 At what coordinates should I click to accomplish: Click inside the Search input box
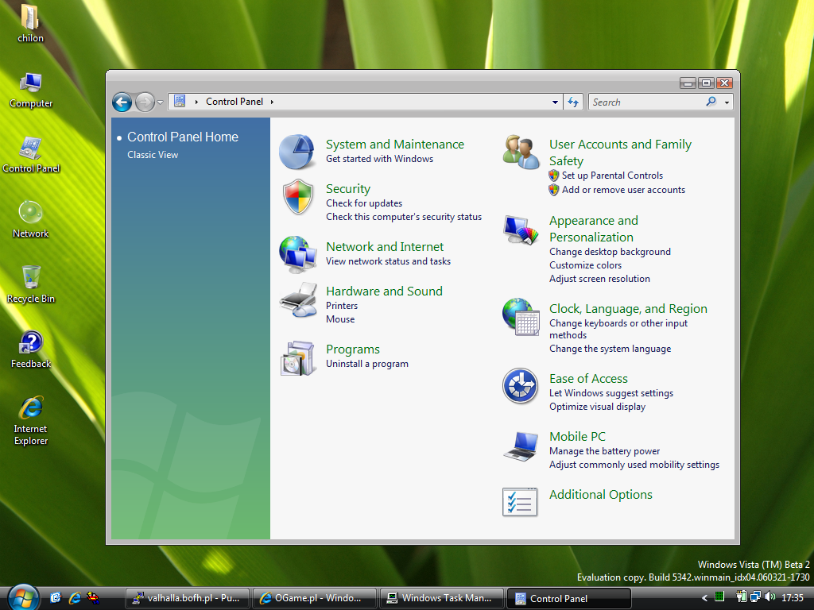(x=644, y=102)
